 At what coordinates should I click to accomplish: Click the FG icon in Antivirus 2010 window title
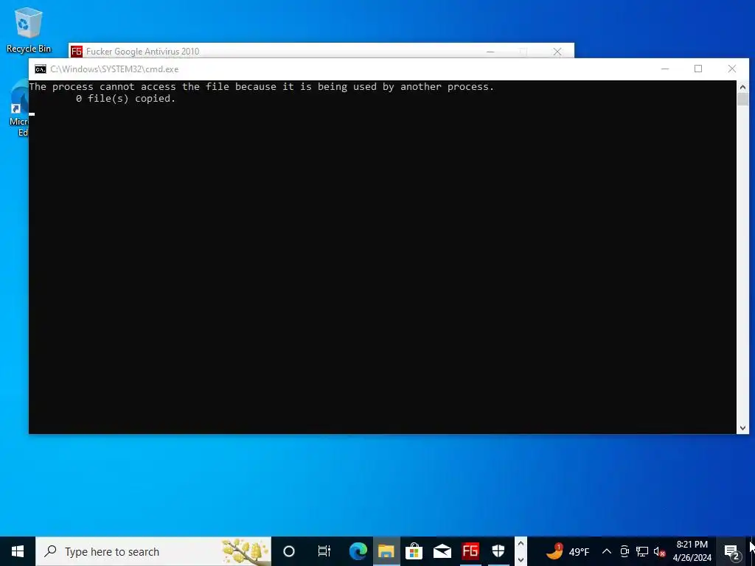[x=77, y=52]
